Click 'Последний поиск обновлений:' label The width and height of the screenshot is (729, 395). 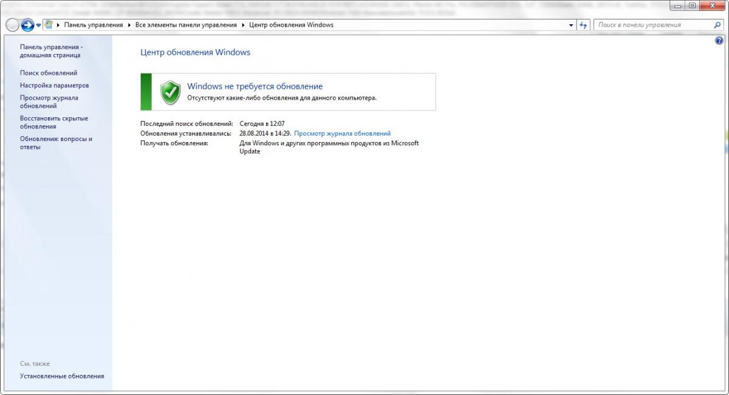click(x=187, y=123)
